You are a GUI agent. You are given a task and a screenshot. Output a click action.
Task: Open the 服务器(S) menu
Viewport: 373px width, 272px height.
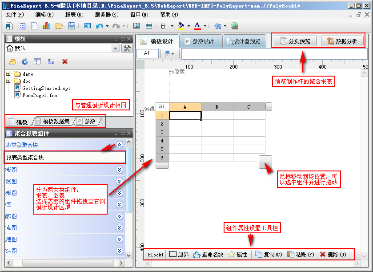coord(107,15)
